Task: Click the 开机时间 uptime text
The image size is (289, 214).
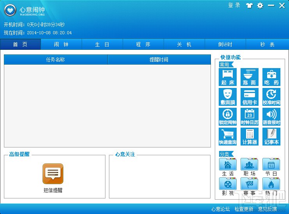Action: coord(34,25)
